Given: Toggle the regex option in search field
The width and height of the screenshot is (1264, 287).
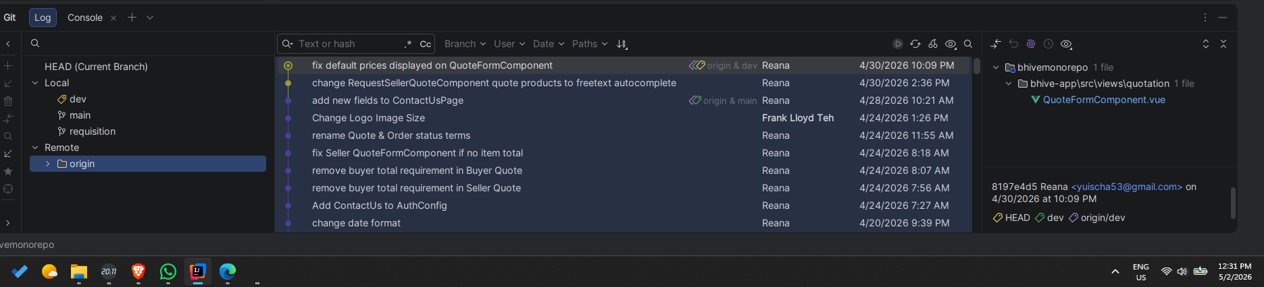Looking at the screenshot, I should (x=408, y=44).
